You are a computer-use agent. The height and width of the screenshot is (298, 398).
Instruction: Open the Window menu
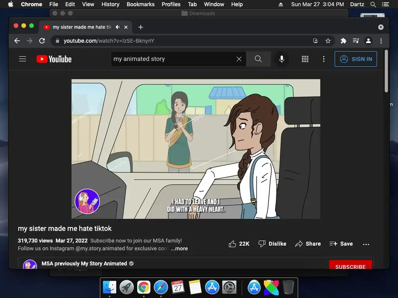click(x=214, y=4)
